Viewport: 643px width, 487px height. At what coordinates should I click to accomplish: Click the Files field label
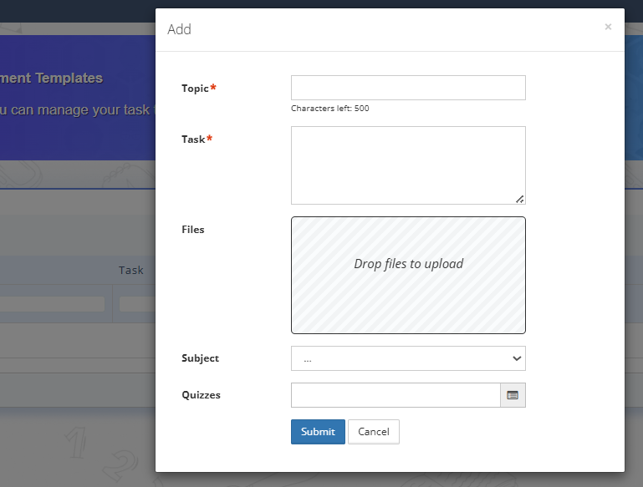tap(193, 230)
